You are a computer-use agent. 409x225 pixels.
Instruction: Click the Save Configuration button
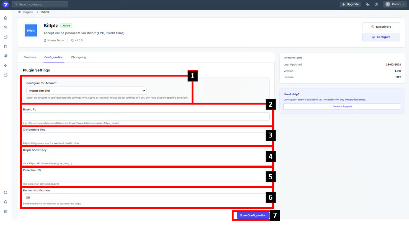tap(253, 215)
